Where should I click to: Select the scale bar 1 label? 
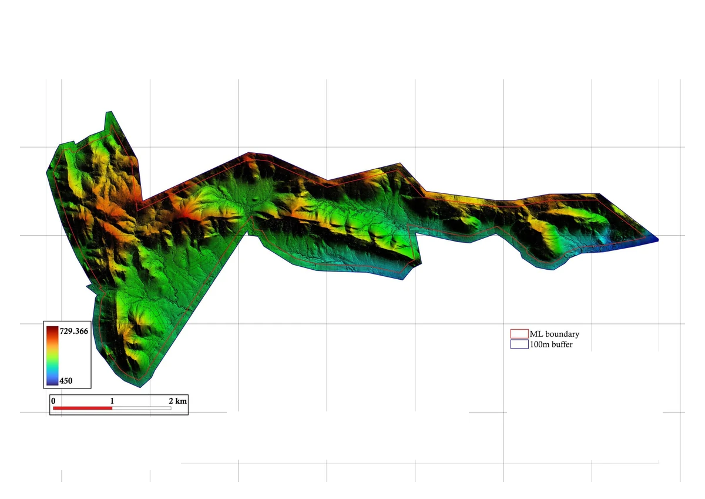point(112,401)
